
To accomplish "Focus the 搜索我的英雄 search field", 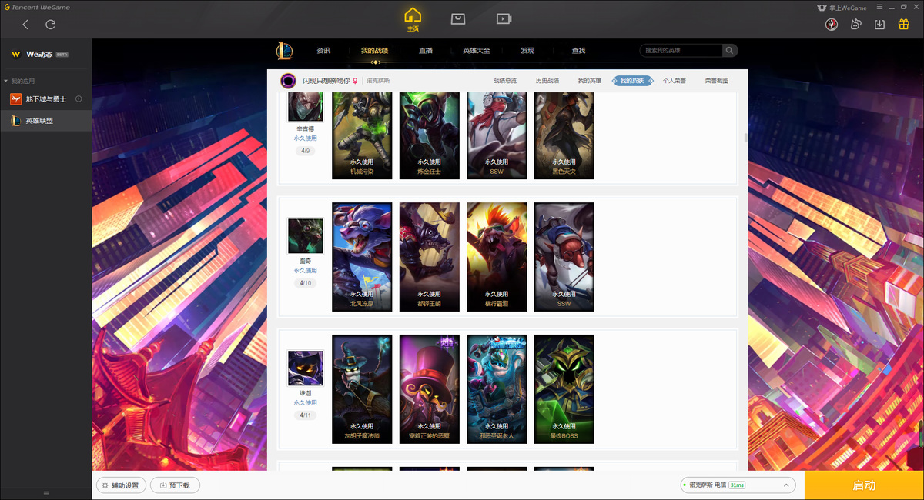I will pos(681,51).
